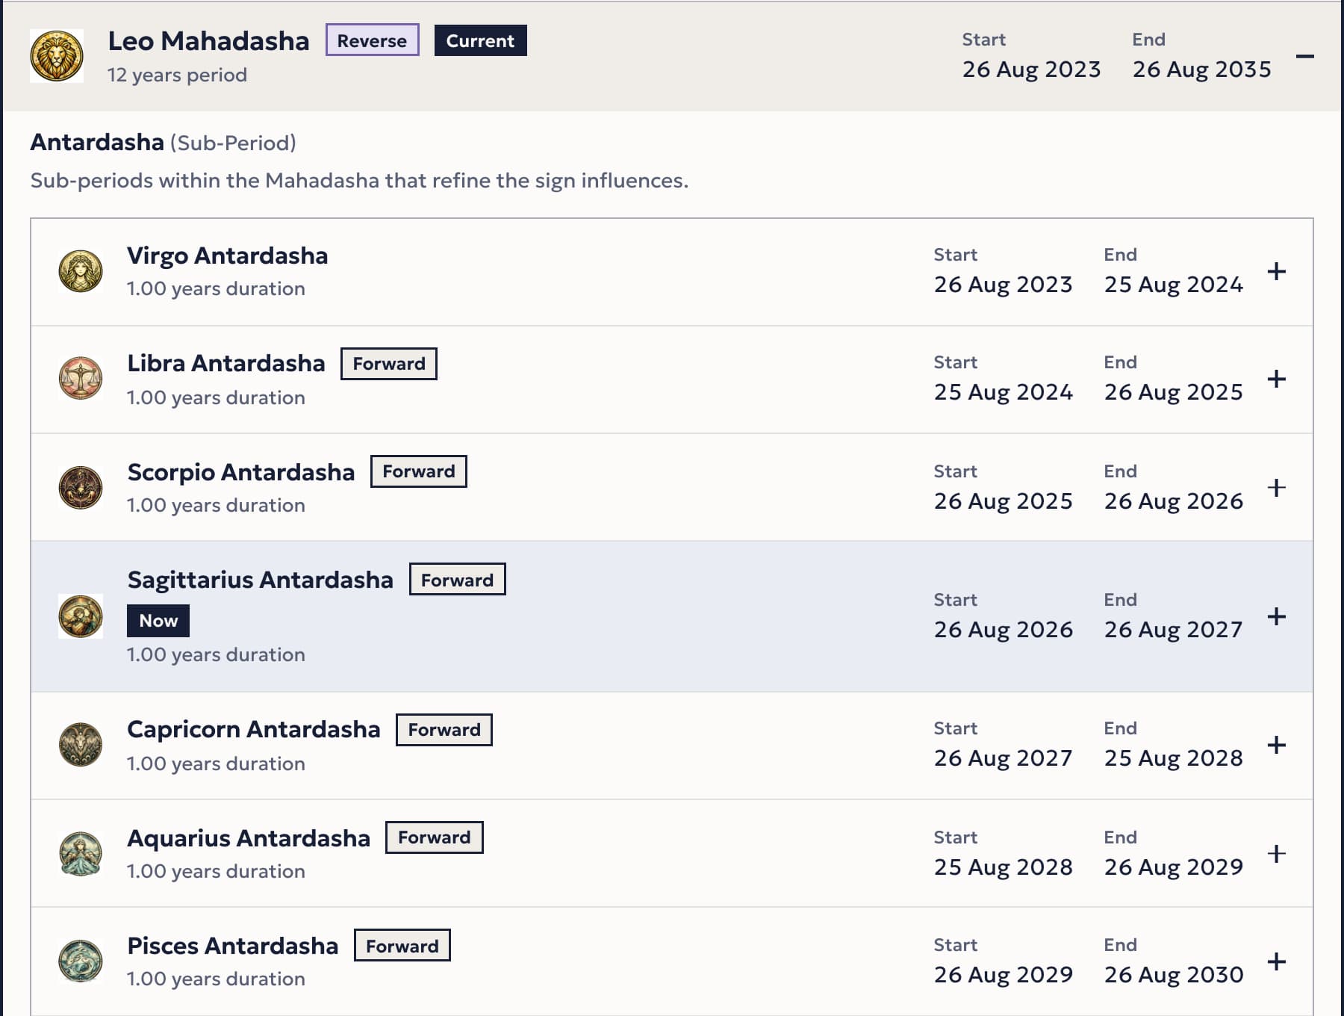Click the Forward badge next to Sagittarius Antardasha

point(458,580)
